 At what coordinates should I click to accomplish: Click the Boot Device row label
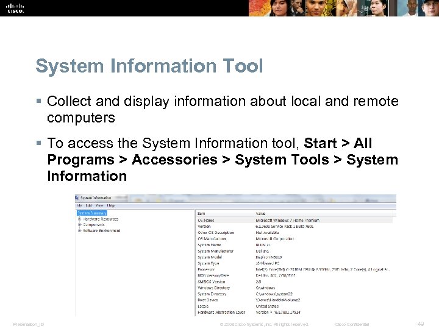coord(208,300)
